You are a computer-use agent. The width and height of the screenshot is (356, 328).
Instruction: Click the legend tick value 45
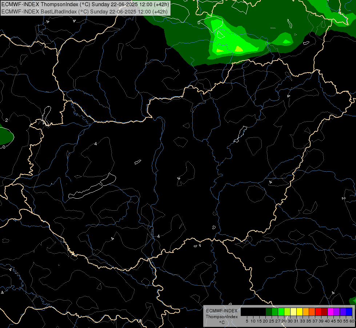pyautogui.click(x=333, y=321)
